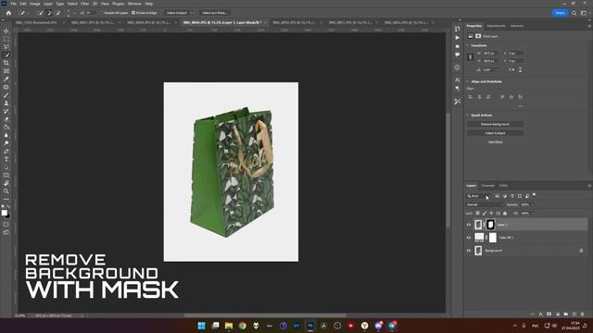Screen dimensions: 593x333
Task: Select the Eraser tool
Action: 6,119
